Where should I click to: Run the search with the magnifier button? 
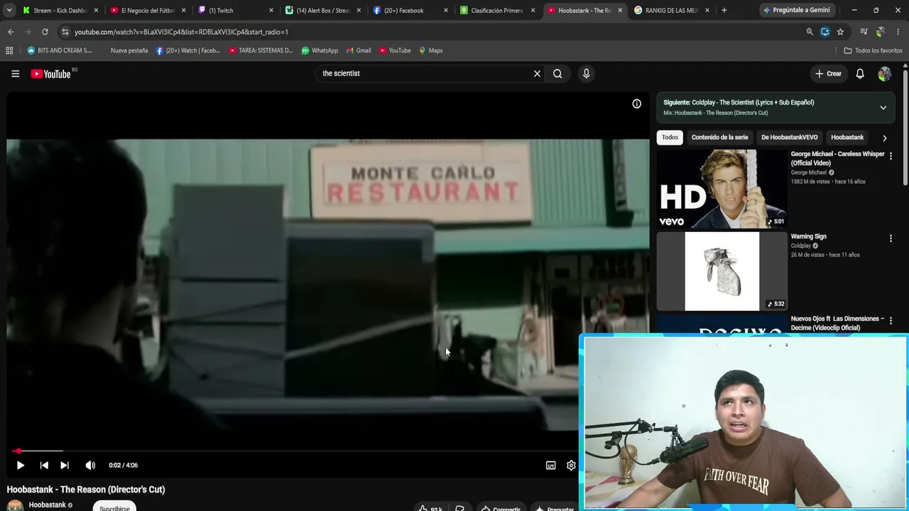557,74
